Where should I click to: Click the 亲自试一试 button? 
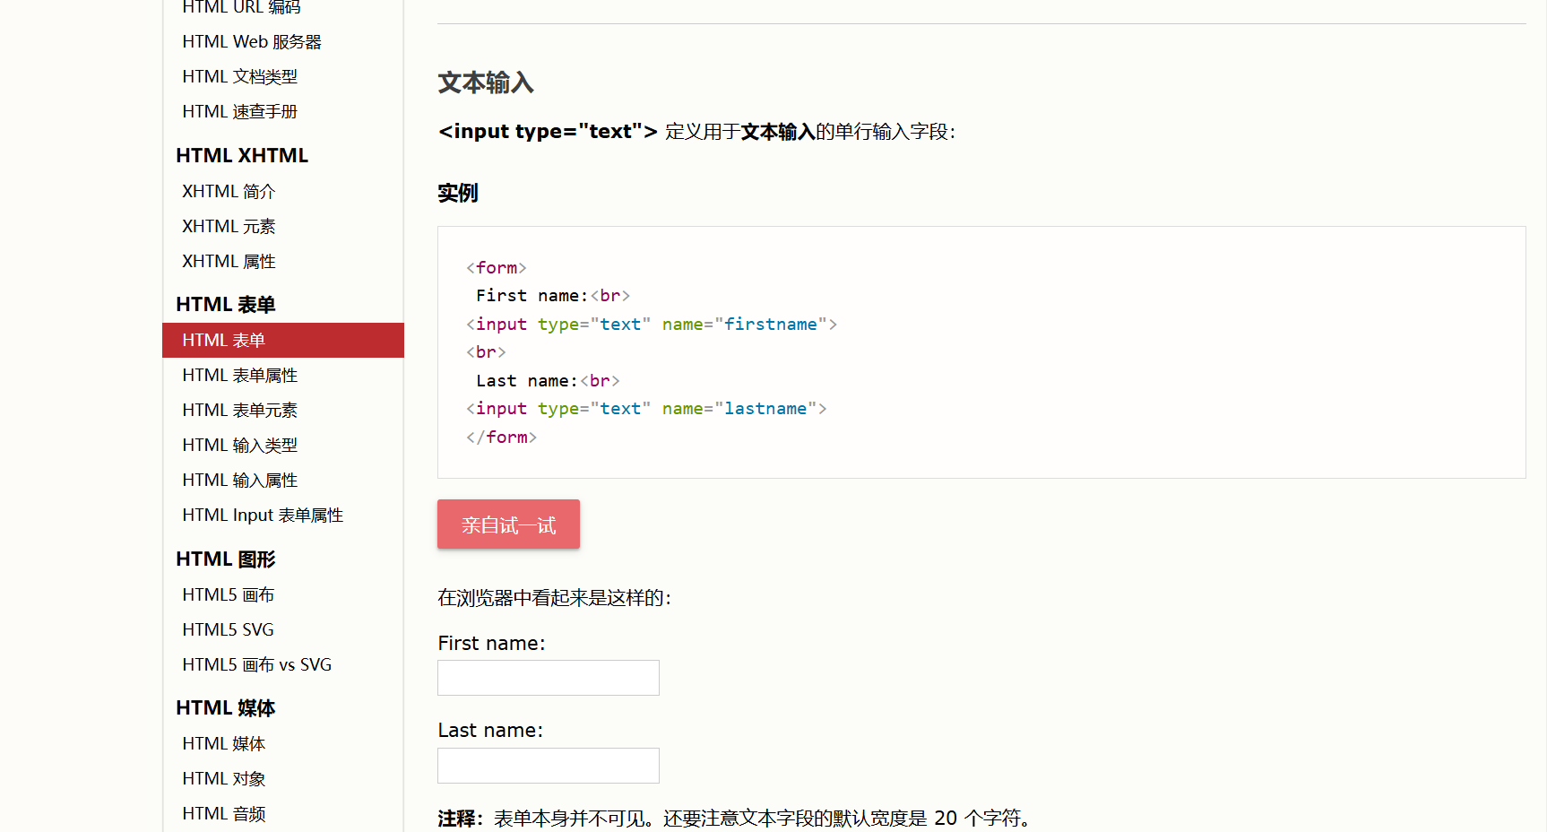(x=508, y=524)
